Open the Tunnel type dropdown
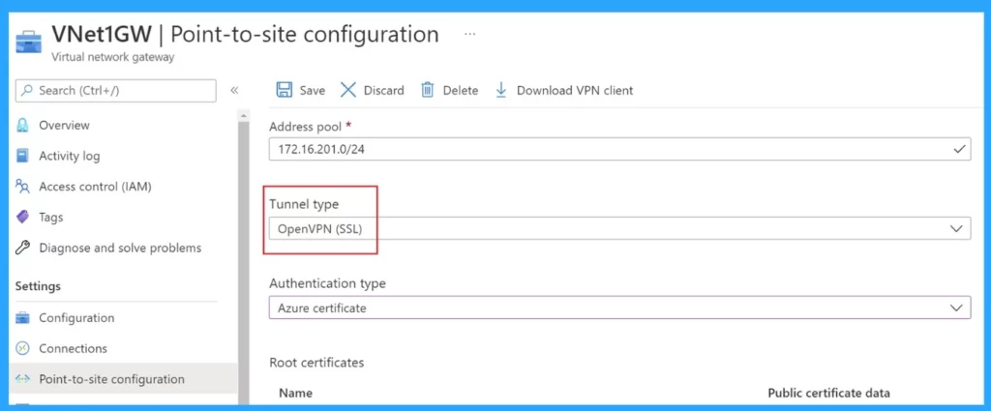Image resolution: width=991 pixels, height=411 pixels. pyautogui.click(x=620, y=228)
